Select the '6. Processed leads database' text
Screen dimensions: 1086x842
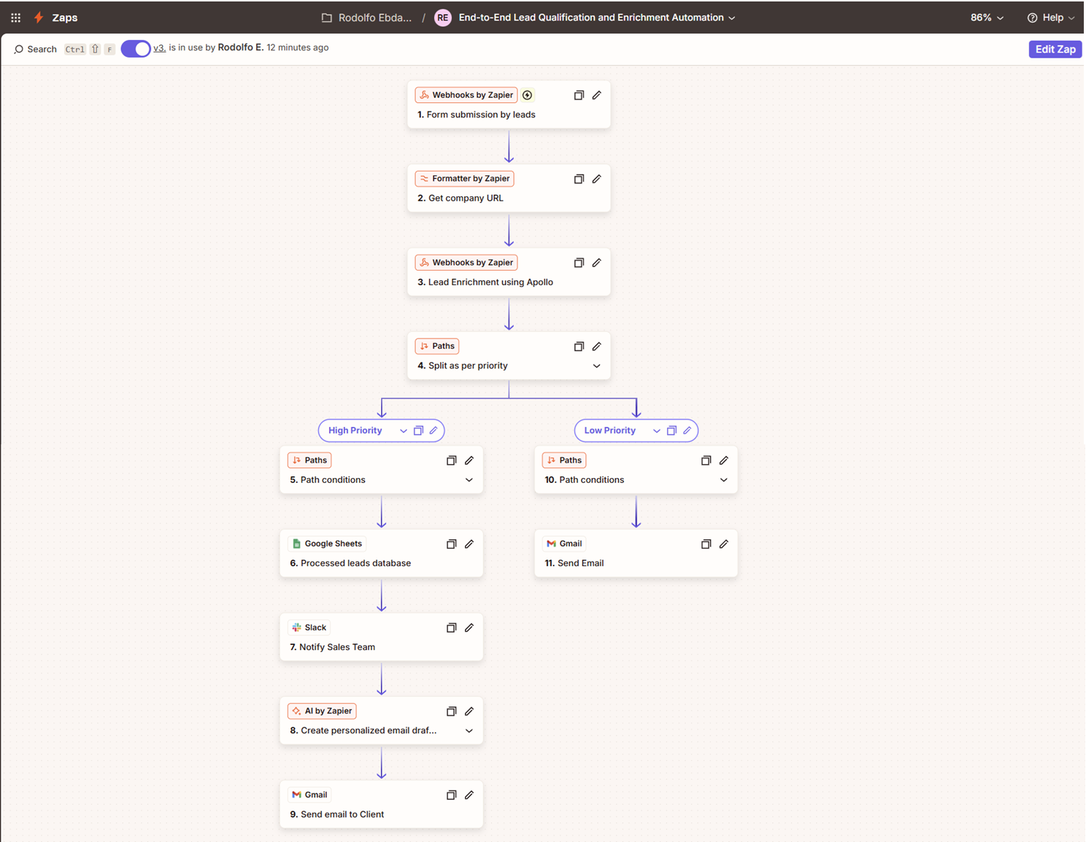[x=350, y=563]
